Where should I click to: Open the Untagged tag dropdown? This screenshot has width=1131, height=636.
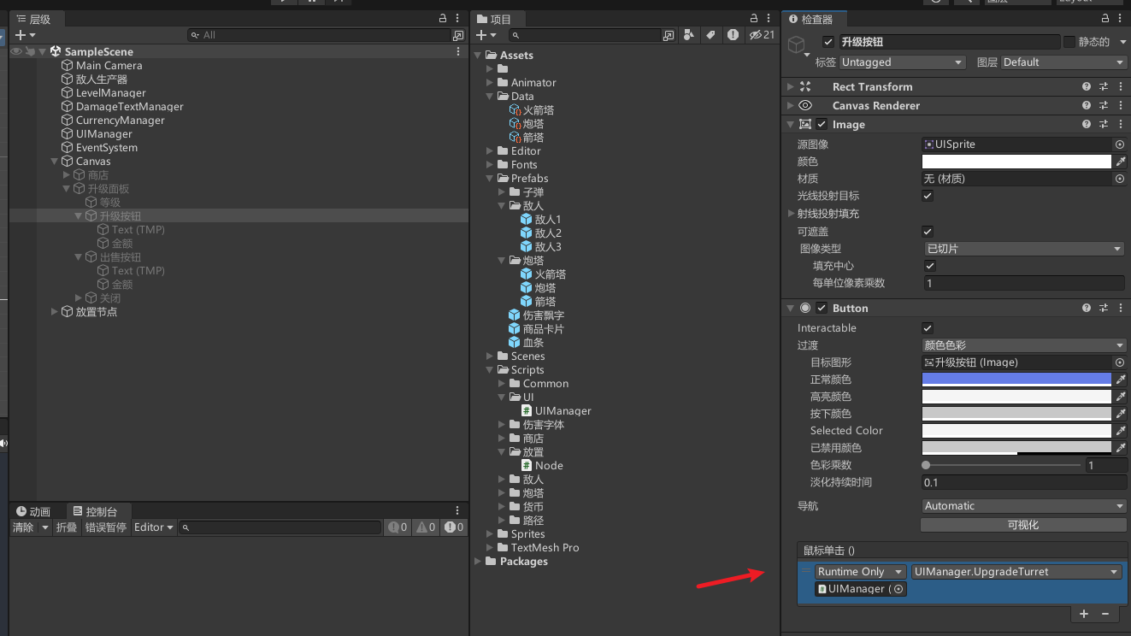click(x=902, y=62)
